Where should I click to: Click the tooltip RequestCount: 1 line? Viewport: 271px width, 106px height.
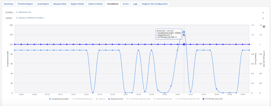coord(164,35)
